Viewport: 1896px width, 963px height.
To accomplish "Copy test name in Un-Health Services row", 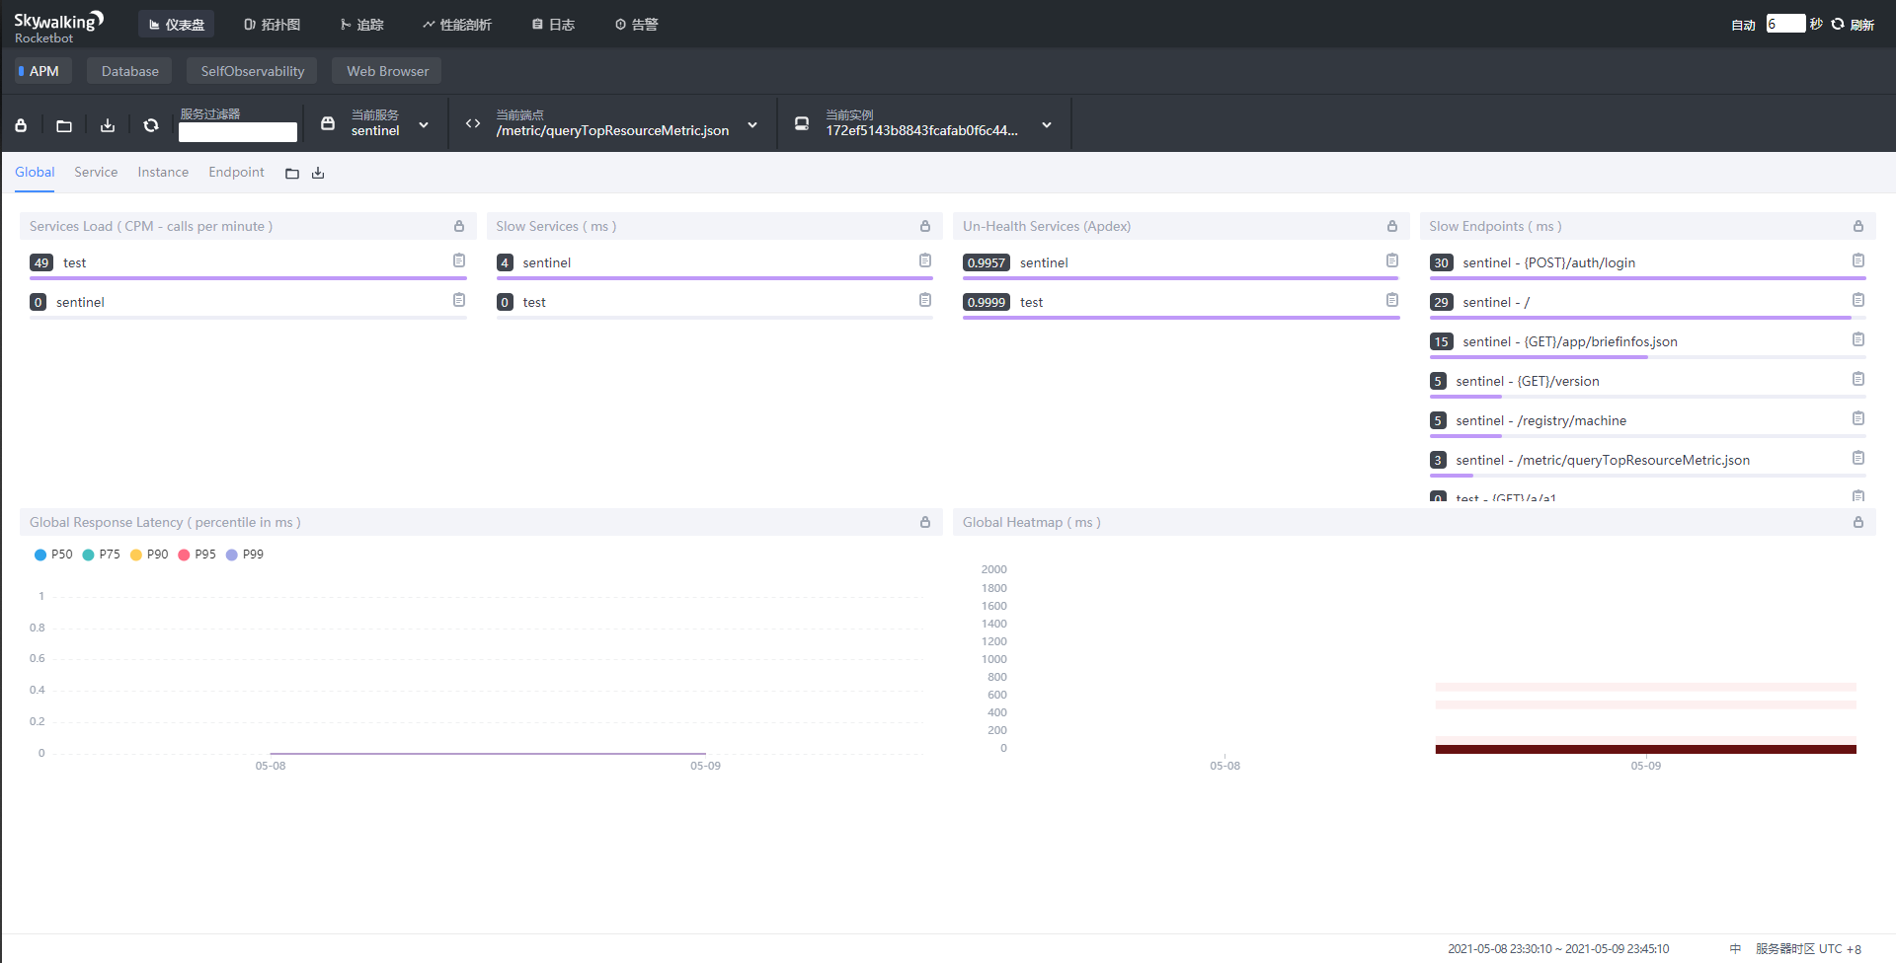I will tap(1392, 300).
